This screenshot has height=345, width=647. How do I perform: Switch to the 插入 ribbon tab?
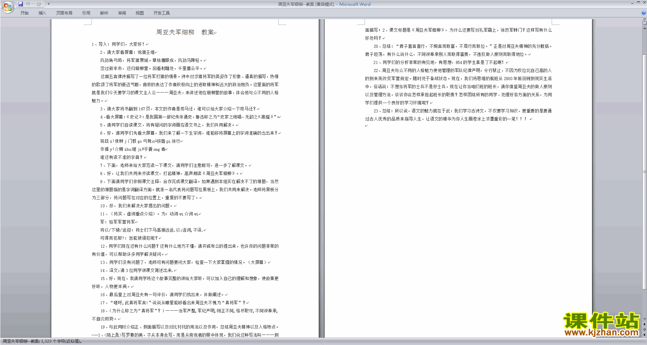click(x=42, y=13)
